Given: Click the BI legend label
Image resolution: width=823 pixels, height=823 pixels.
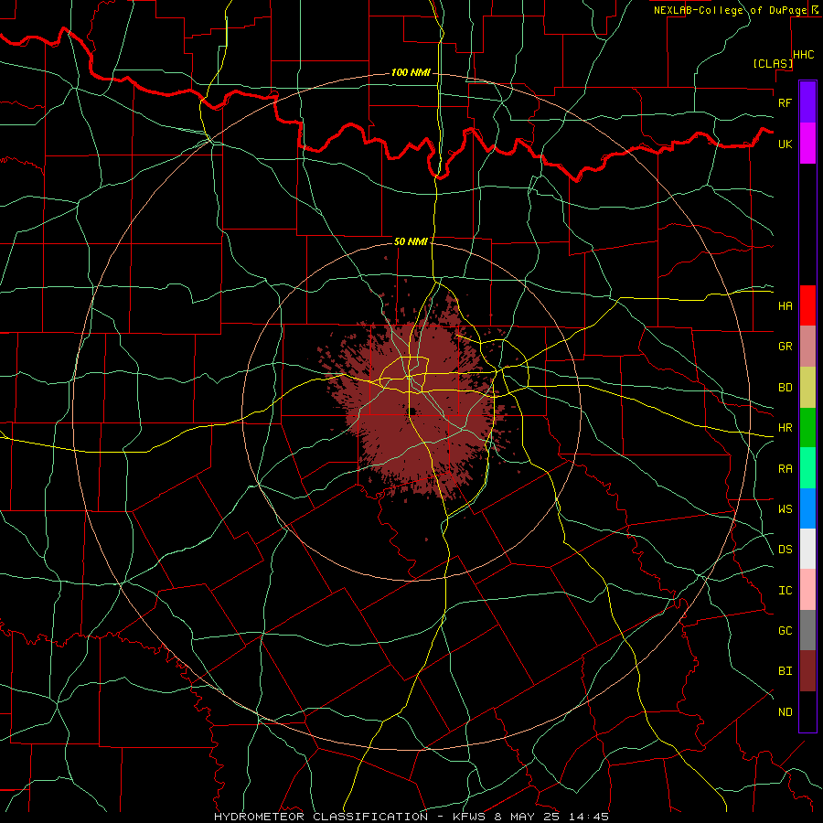Looking at the screenshot, I should (786, 671).
